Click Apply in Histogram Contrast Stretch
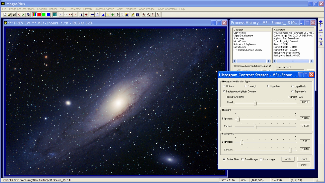This screenshot has width=325, height=183. tap(288, 159)
